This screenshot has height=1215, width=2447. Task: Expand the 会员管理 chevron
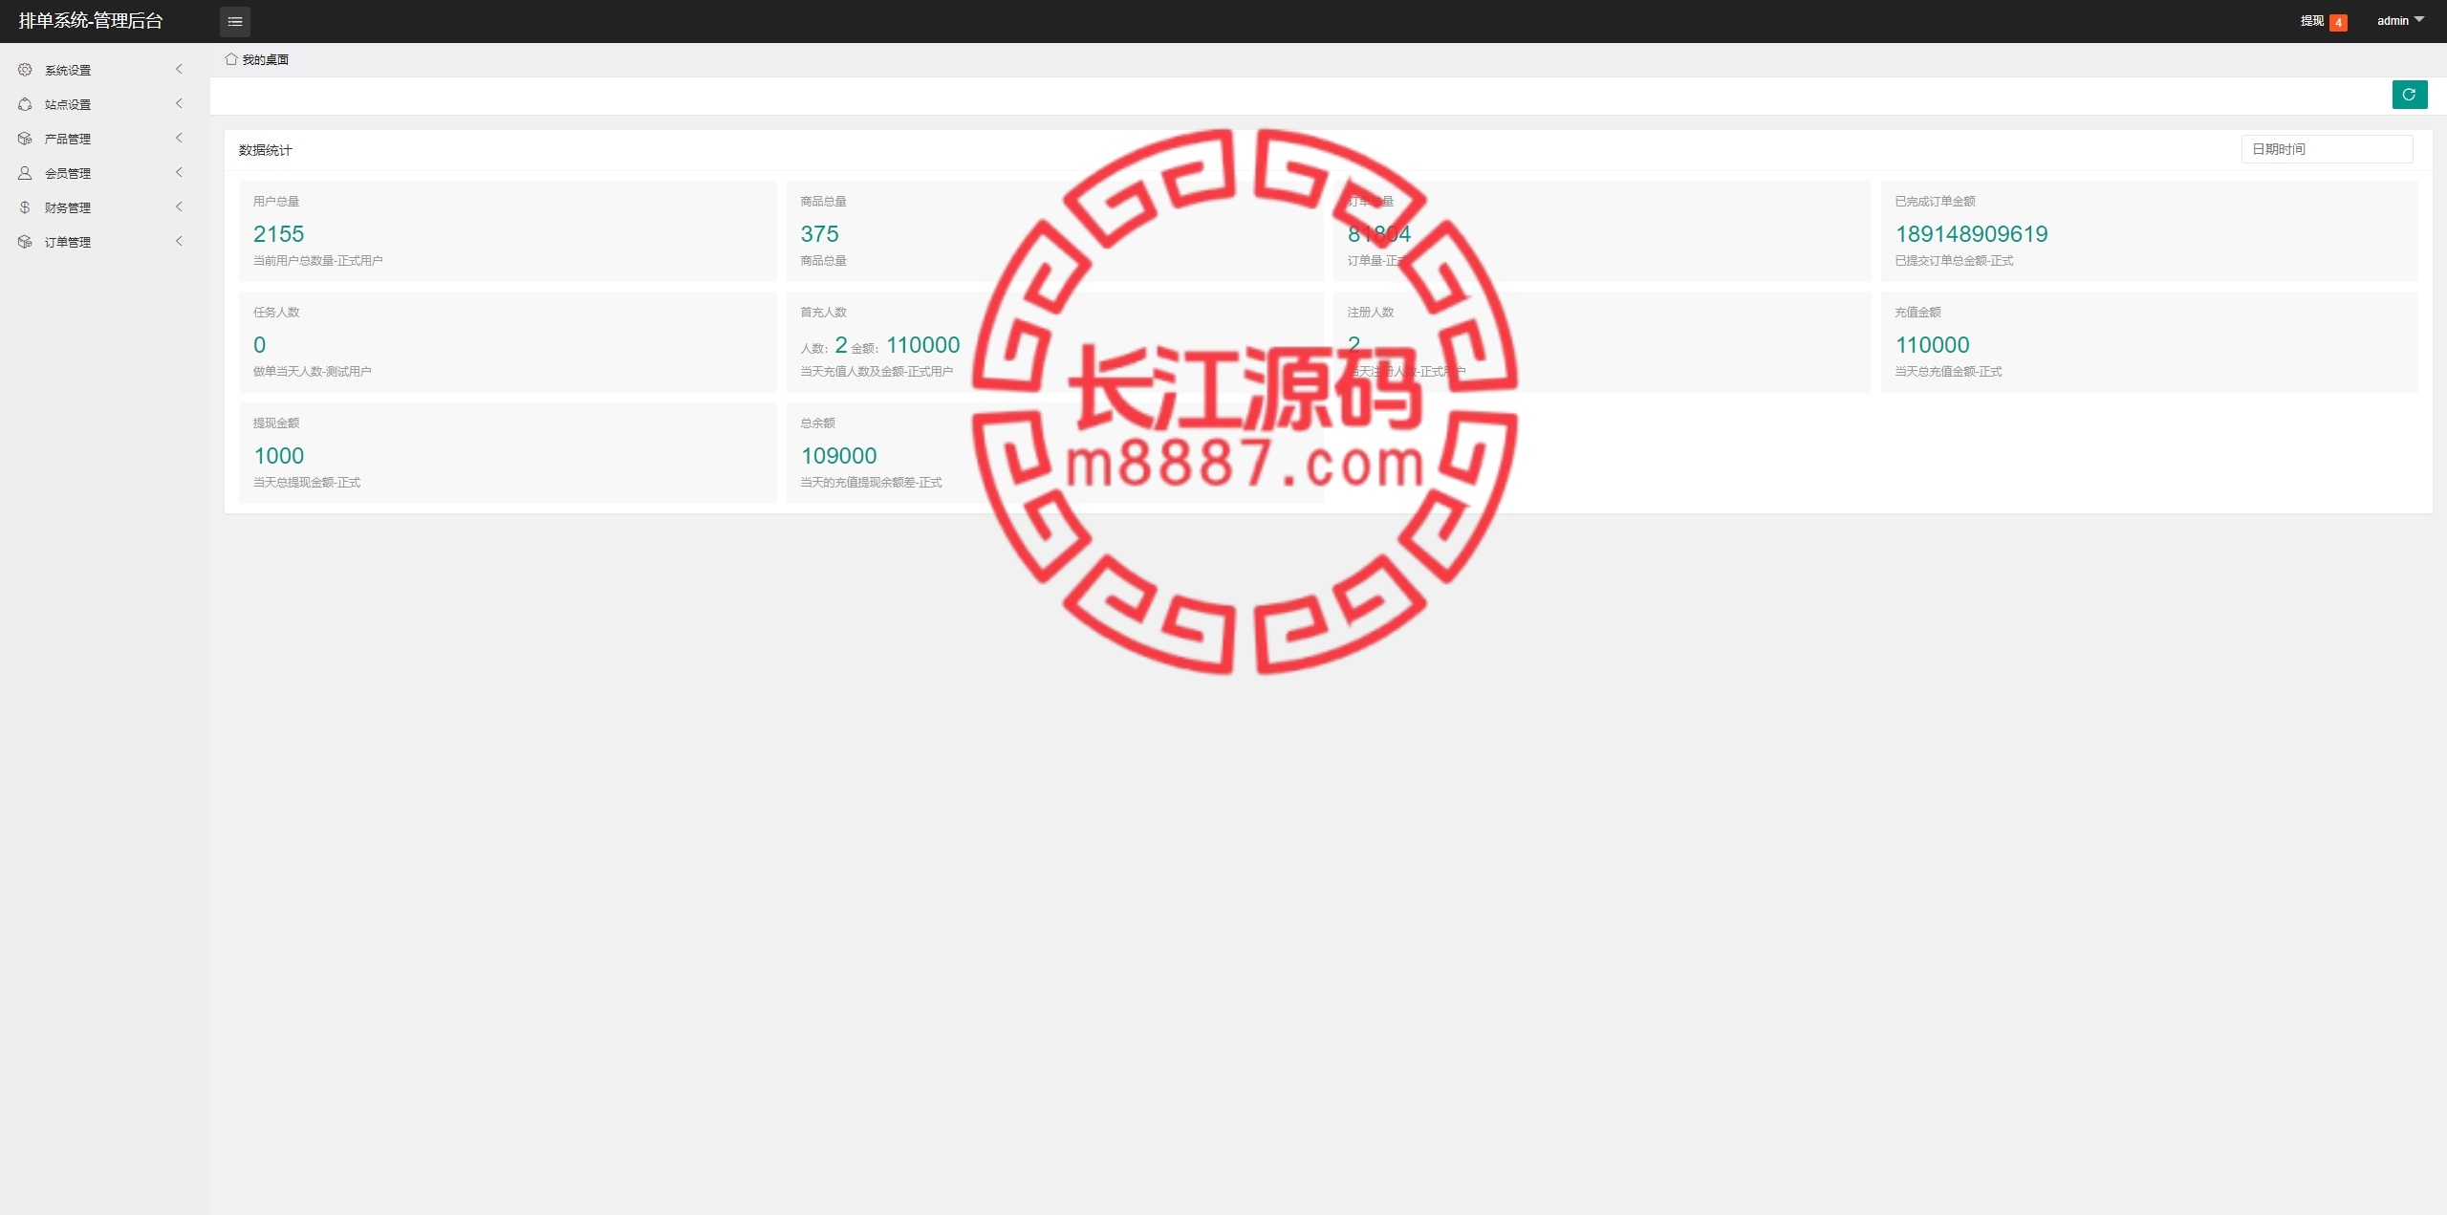click(x=179, y=173)
